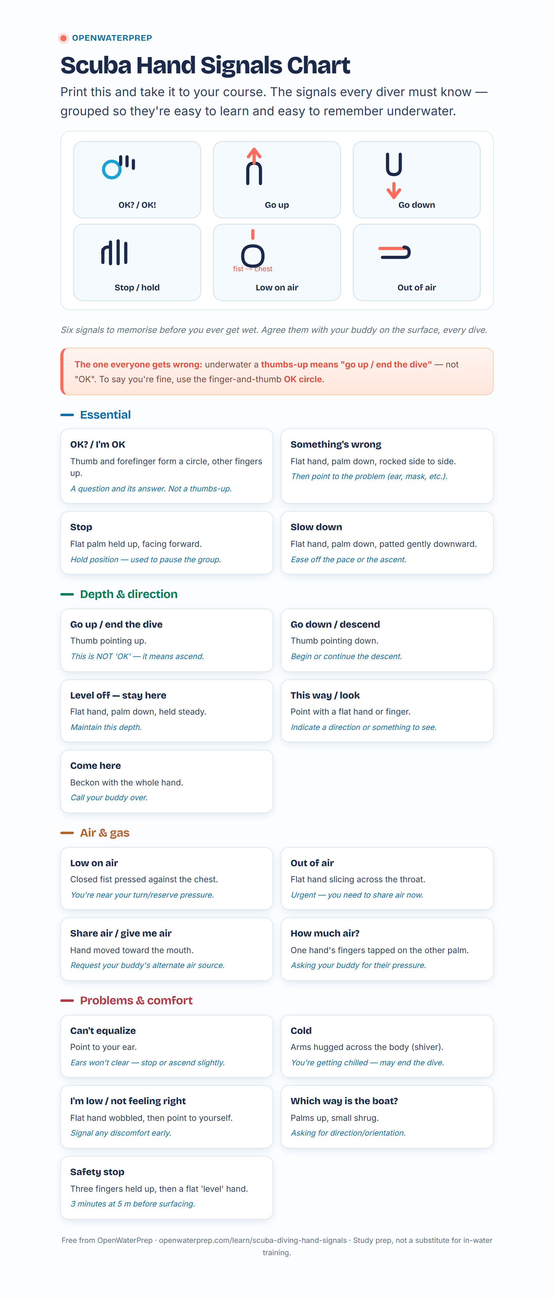Click the Stop / hold hand icon
Screen dimensions: 554x1299
click(x=114, y=252)
